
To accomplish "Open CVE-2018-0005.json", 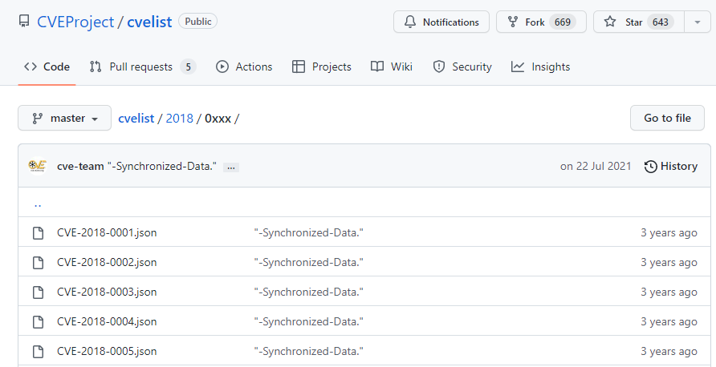I will (x=107, y=352).
